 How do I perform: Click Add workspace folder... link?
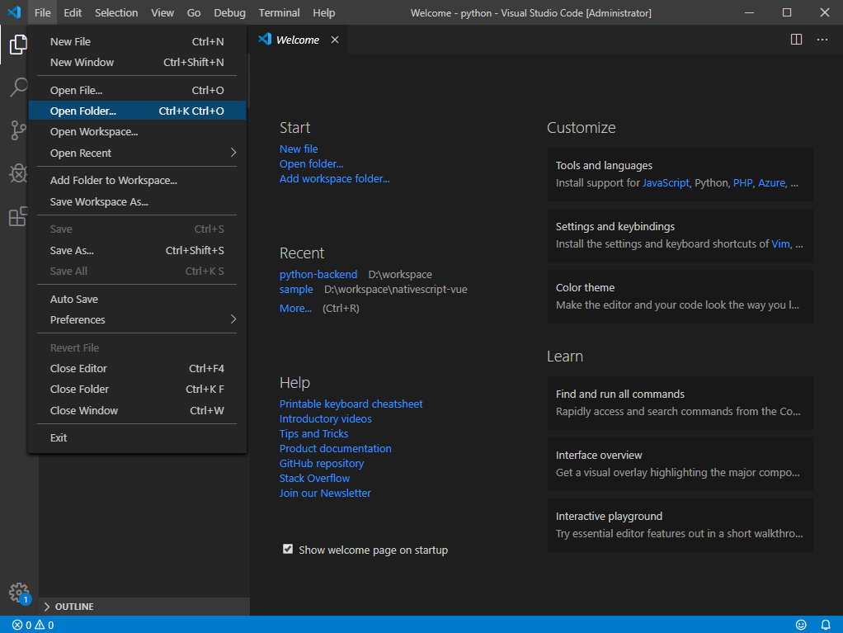pos(334,178)
